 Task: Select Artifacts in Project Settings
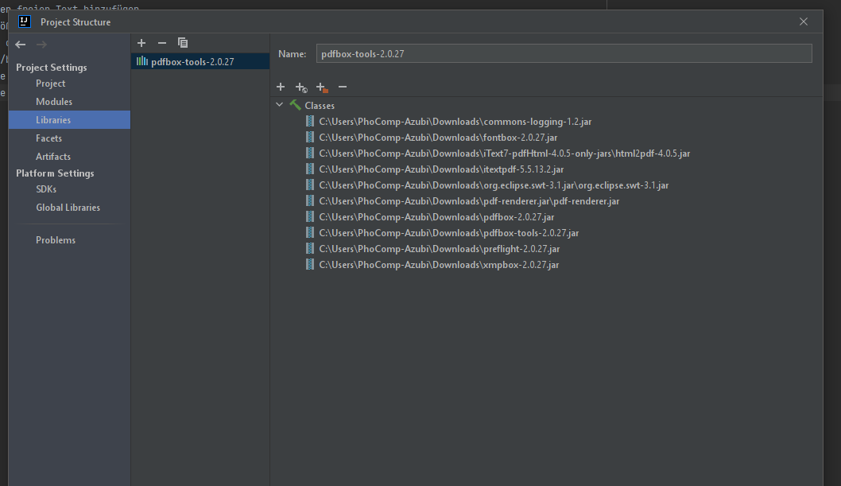[x=53, y=157]
